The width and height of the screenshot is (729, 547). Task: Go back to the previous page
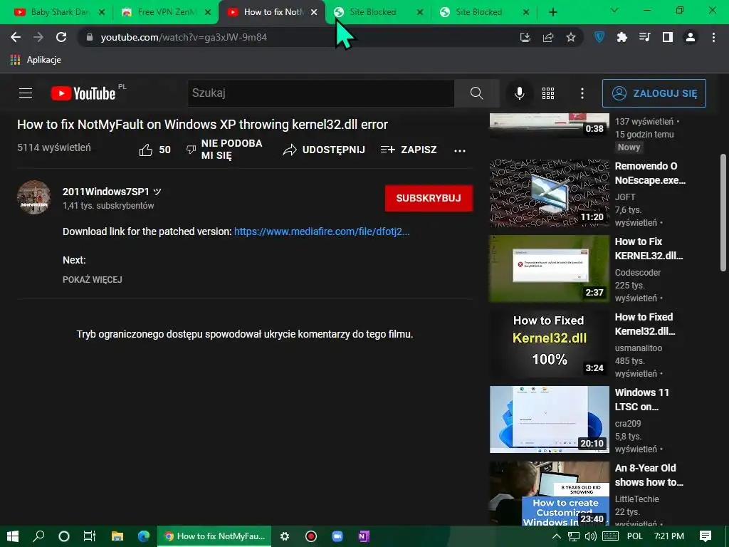point(16,37)
